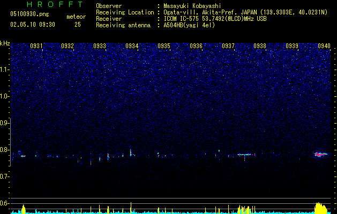The width and height of the screenshot is (337, 214).
Task: Select the file name 05100930.png
Action: click(x=29, y=14)
